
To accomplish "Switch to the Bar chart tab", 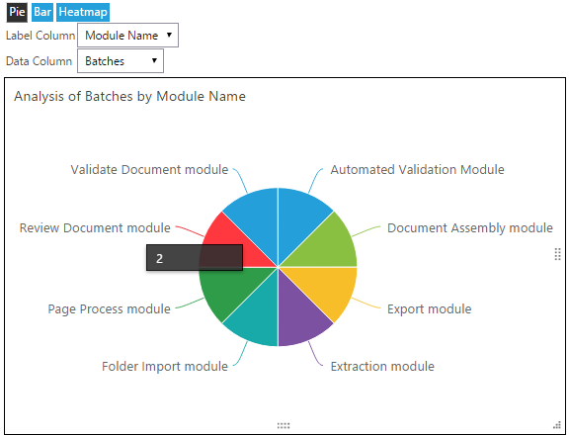I will tap(42, 12).
